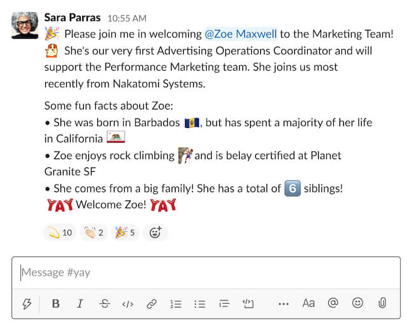Image resolution: width=407 pixels, height=331 pixels.
Task: Apply blockquote formatting
Action: (223, 304)
